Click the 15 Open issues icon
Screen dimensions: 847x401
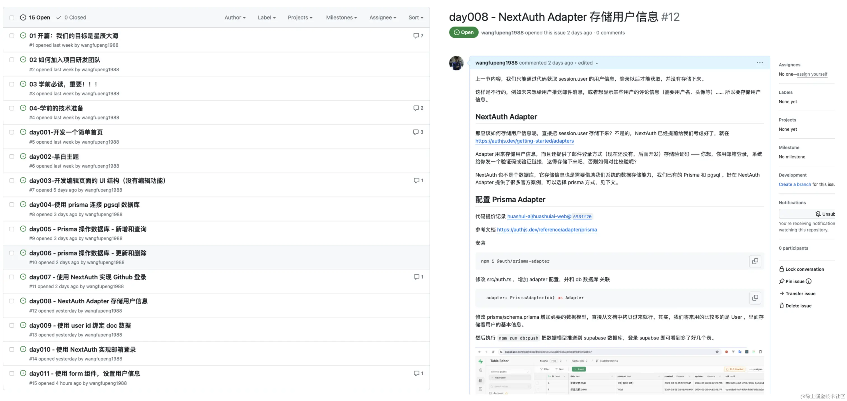pos(23,17)
